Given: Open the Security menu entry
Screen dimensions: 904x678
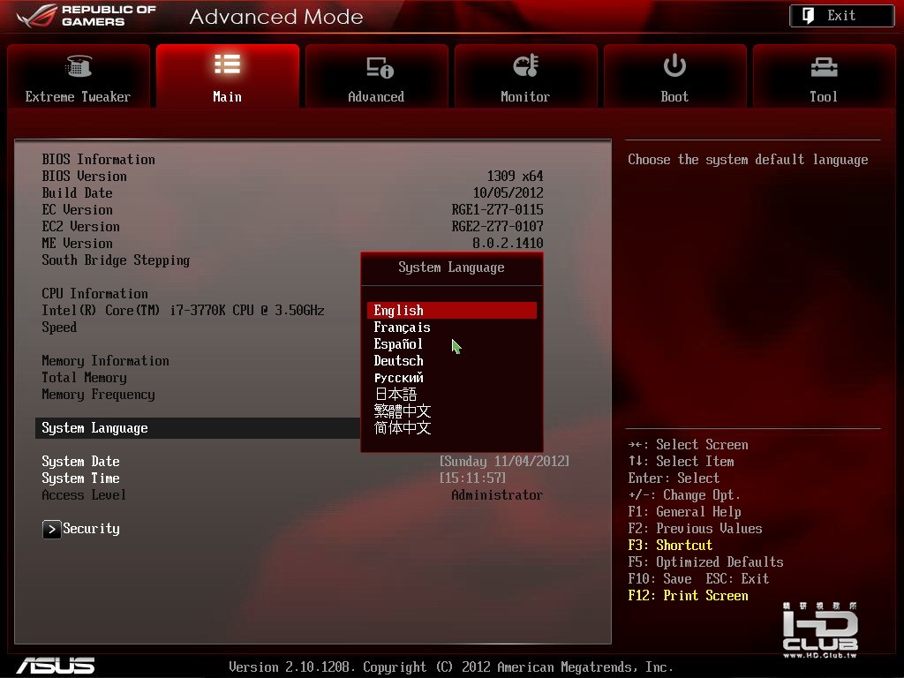Looking at the screenshot, I should point(91,529).
